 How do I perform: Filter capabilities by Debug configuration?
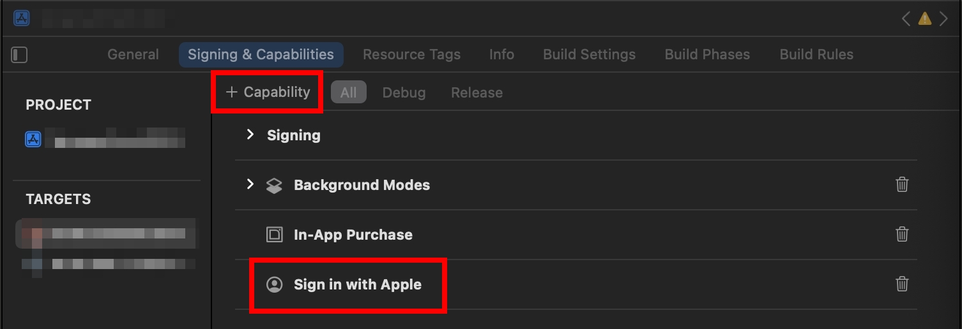point(404,92)
